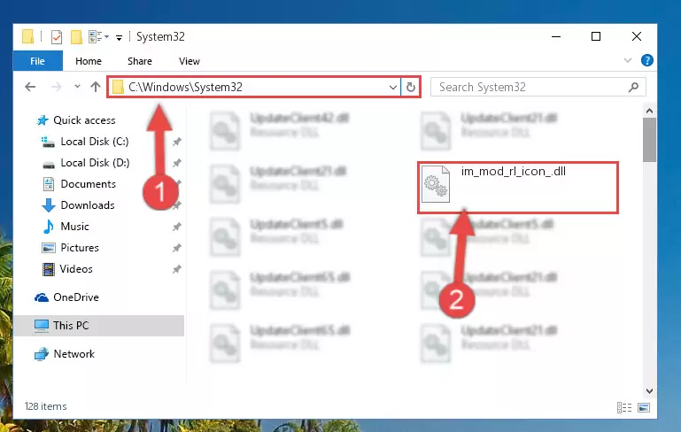Open the Customize Quick Access Toolbar arrow
Screen dimensions: 681x432
(x=119, y=38)
